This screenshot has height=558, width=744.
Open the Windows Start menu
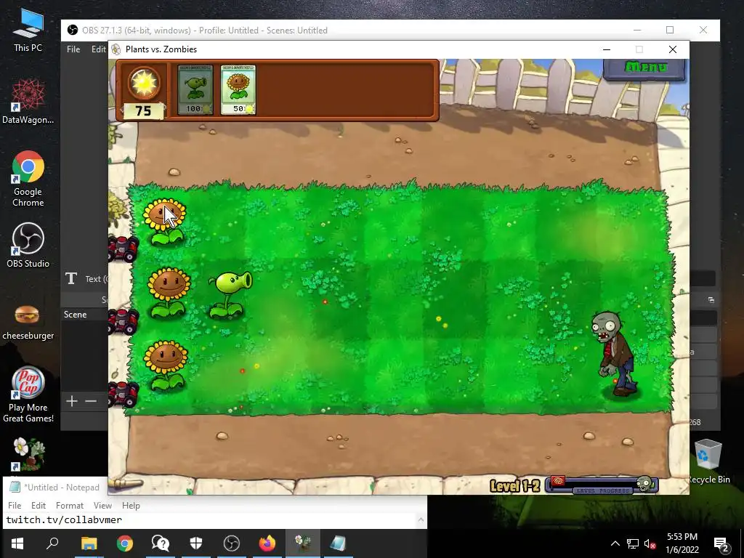tap(17, 543)
